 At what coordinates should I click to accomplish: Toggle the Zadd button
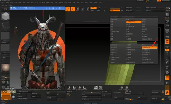[94, 8]
